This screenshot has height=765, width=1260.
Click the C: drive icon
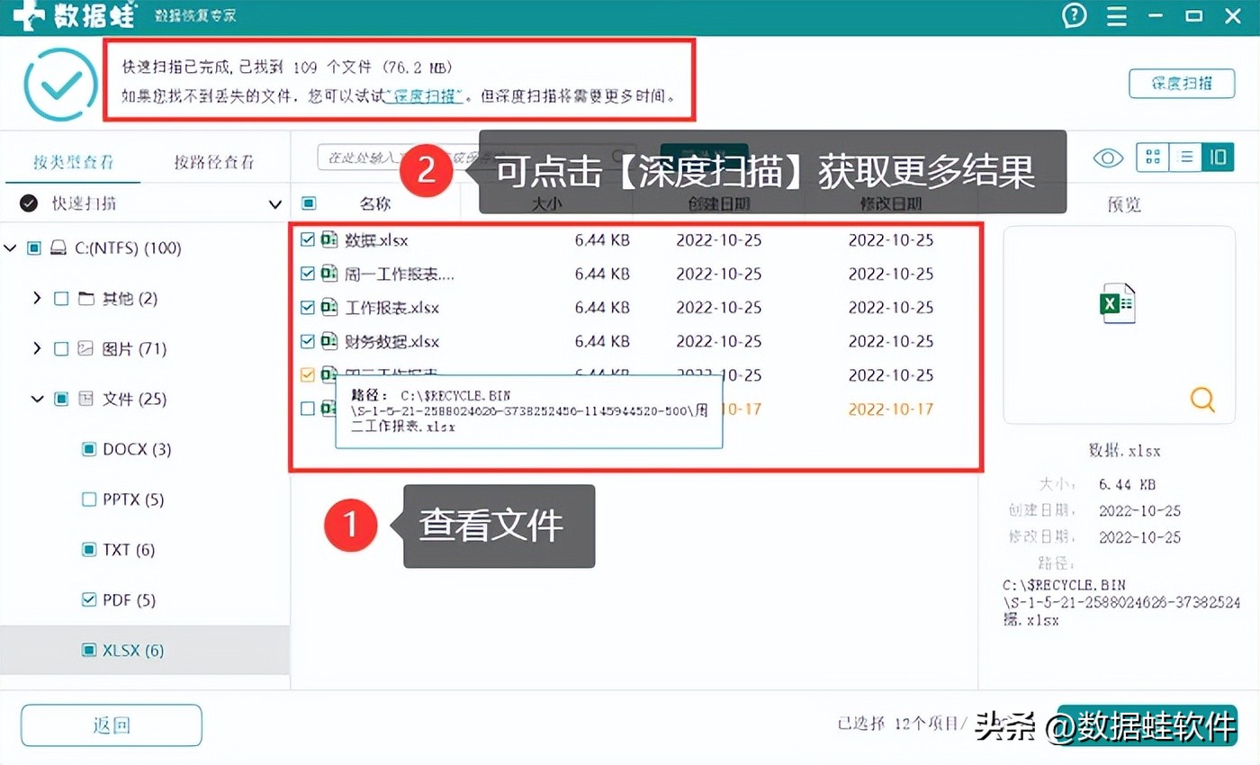pyautogui.click(x=58, y=247)
